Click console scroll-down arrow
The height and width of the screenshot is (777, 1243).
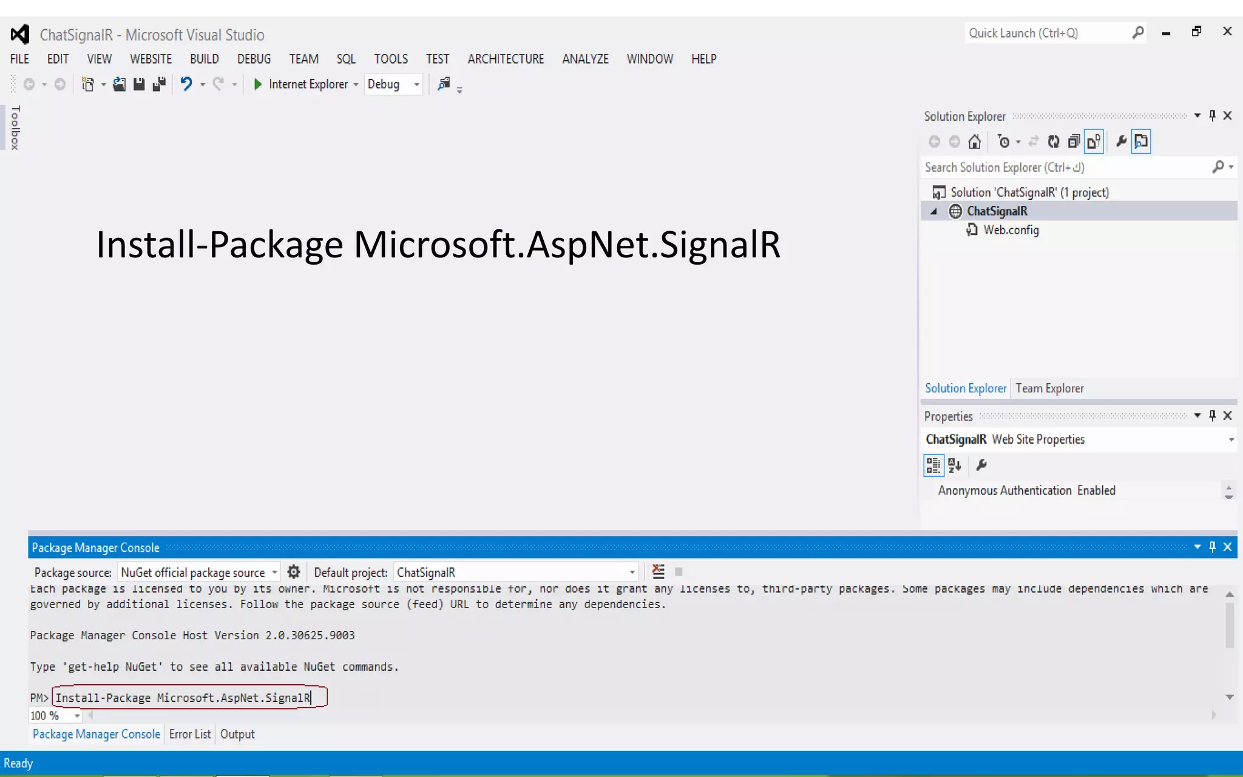point(1230,697)
